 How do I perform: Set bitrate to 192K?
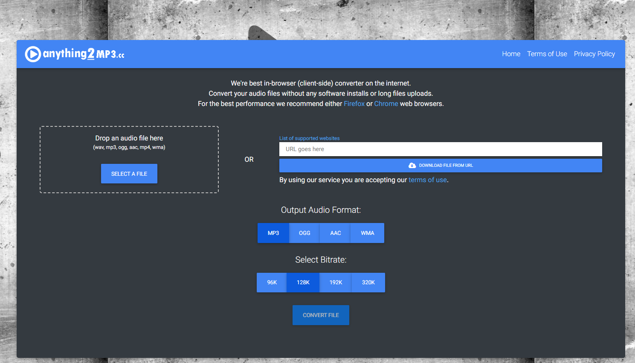click(336, 283)
